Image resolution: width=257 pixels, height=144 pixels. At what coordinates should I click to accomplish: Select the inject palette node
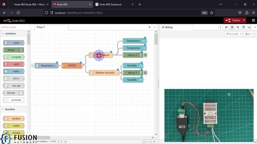point(14,43)
